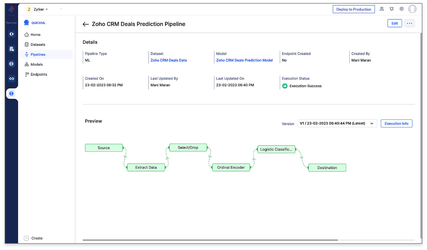Open the notifications bell icon

coord(392,9)
